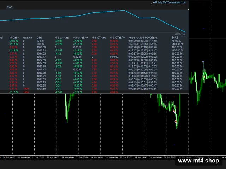Click the 29 Jun 06:00 time axis label
This screenshot has width=226, height=169.
click(x=155, y=157)
